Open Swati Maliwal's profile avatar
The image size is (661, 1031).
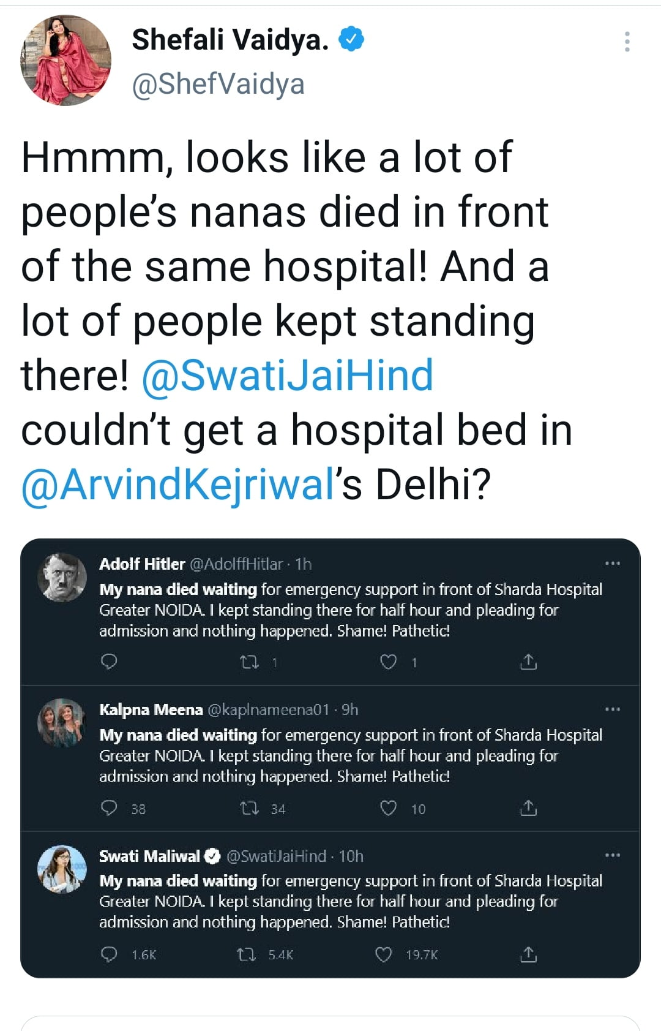click(62, 869)
